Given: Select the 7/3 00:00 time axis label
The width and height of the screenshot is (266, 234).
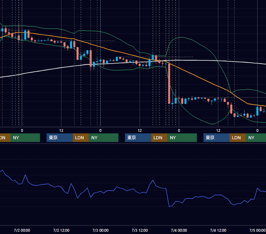Looking at the screenshot, I should (x=101, y=230).
